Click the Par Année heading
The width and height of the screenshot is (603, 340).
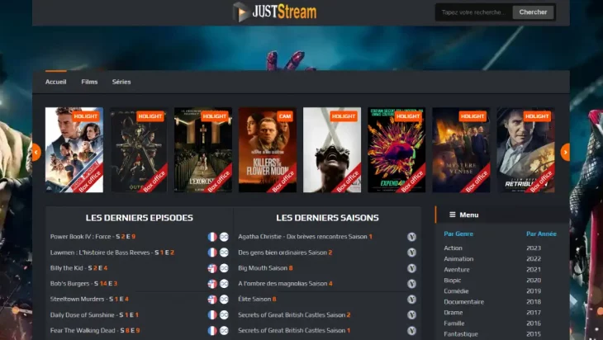542,234
